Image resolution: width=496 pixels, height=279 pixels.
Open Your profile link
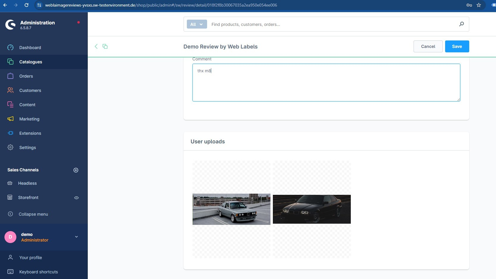pos(30,258)
